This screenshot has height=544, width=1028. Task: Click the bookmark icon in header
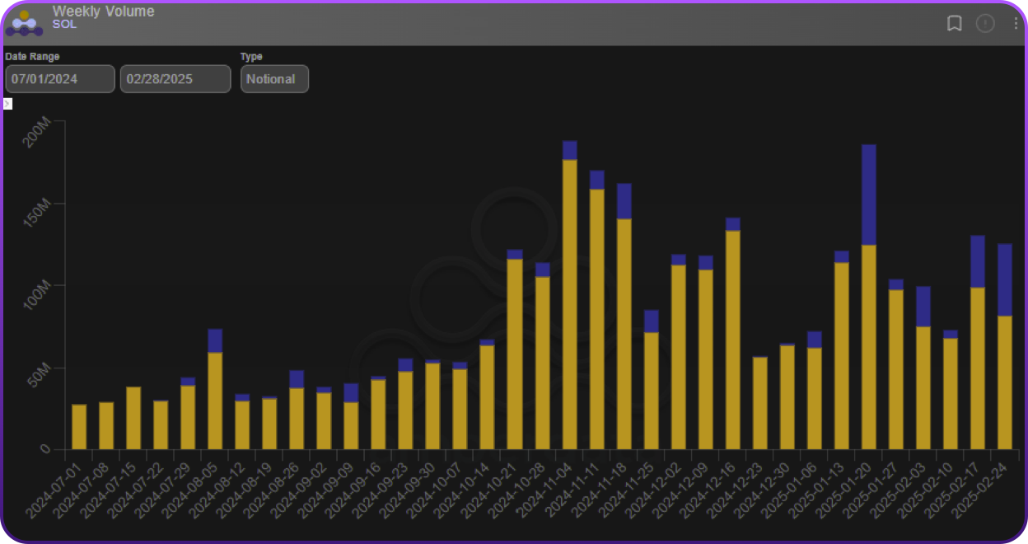[x=954, y=23]
